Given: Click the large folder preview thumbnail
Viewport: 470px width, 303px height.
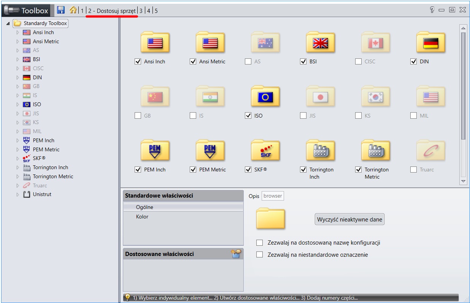Looking at the screenshot, I should point(271,219).
